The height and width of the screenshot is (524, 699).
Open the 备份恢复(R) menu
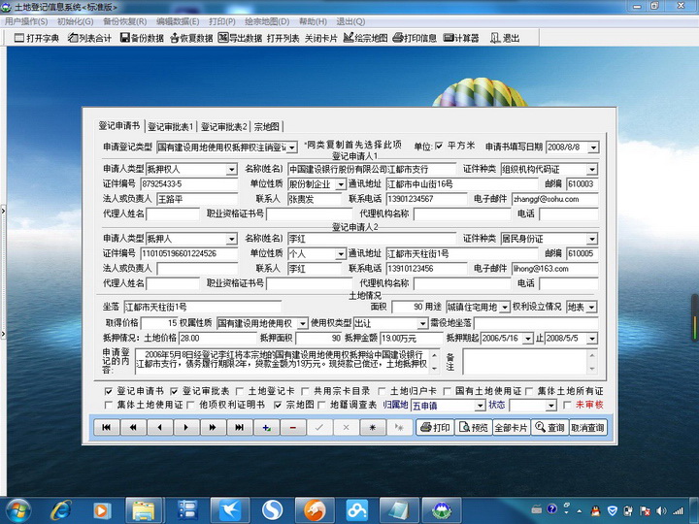tap(125, 21)
